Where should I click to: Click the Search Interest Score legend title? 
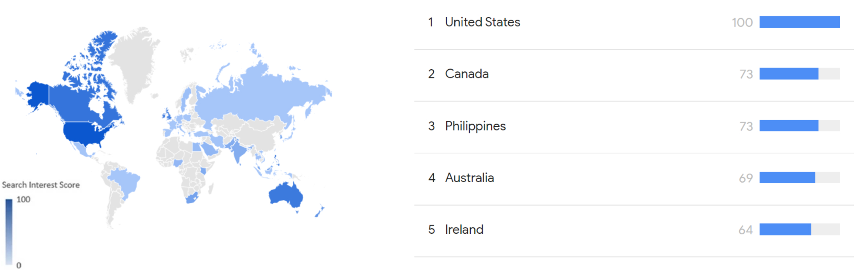tap(41, 185)
